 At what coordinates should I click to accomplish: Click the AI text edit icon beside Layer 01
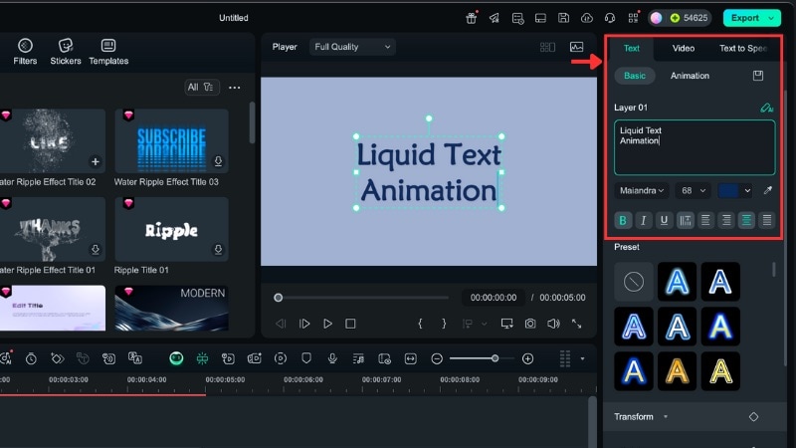(766, 108)
